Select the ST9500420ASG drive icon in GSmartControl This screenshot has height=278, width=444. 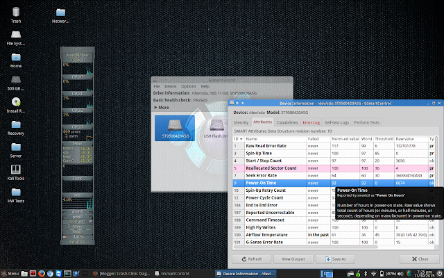tap(175, 128)
